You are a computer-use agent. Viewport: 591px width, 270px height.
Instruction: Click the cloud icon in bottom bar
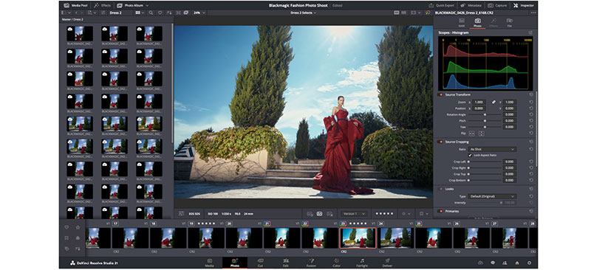coord(480,263)
